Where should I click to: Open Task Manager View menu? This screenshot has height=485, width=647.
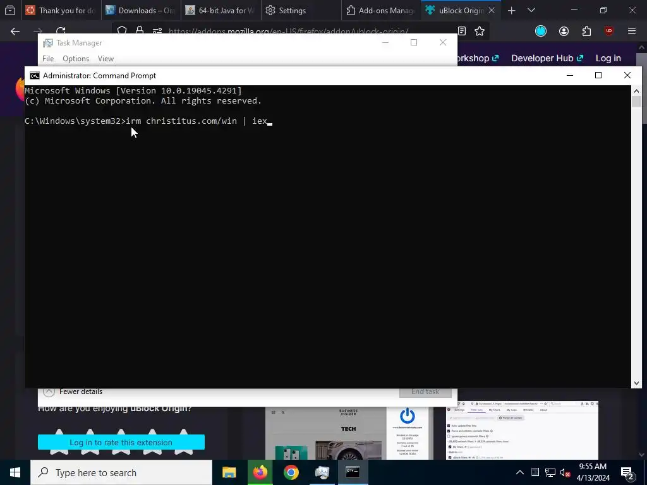coord(106,59)
